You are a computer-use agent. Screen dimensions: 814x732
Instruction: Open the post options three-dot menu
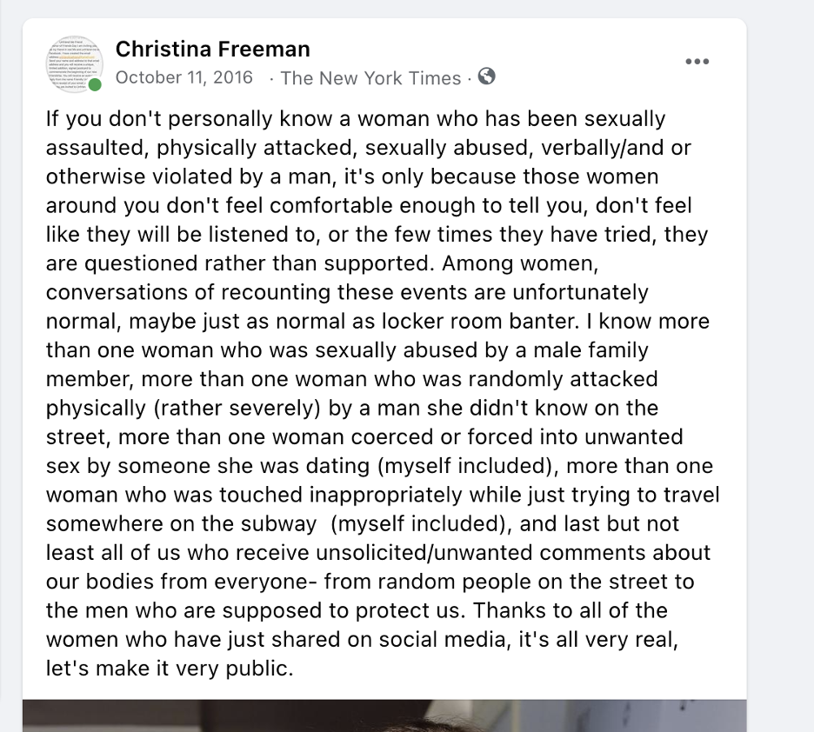[x=697, y=61]
